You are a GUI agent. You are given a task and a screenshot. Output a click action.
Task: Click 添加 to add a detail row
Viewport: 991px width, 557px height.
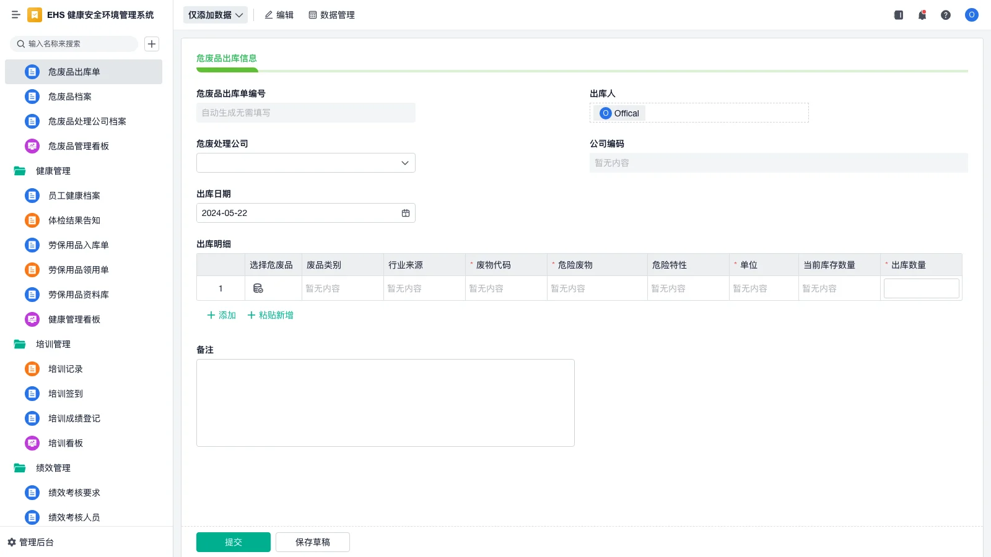(220, 315)
